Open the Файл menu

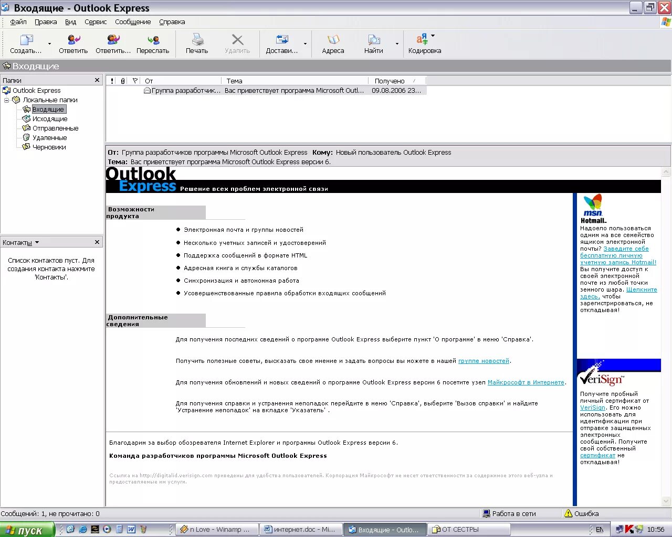18,22
